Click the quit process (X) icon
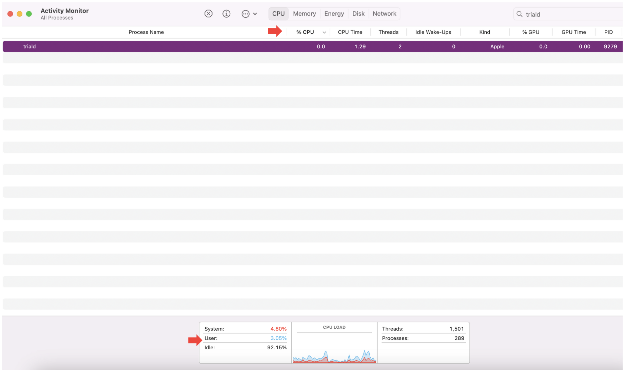The width and height of the screenshot is (624, 371). [208, 14]
